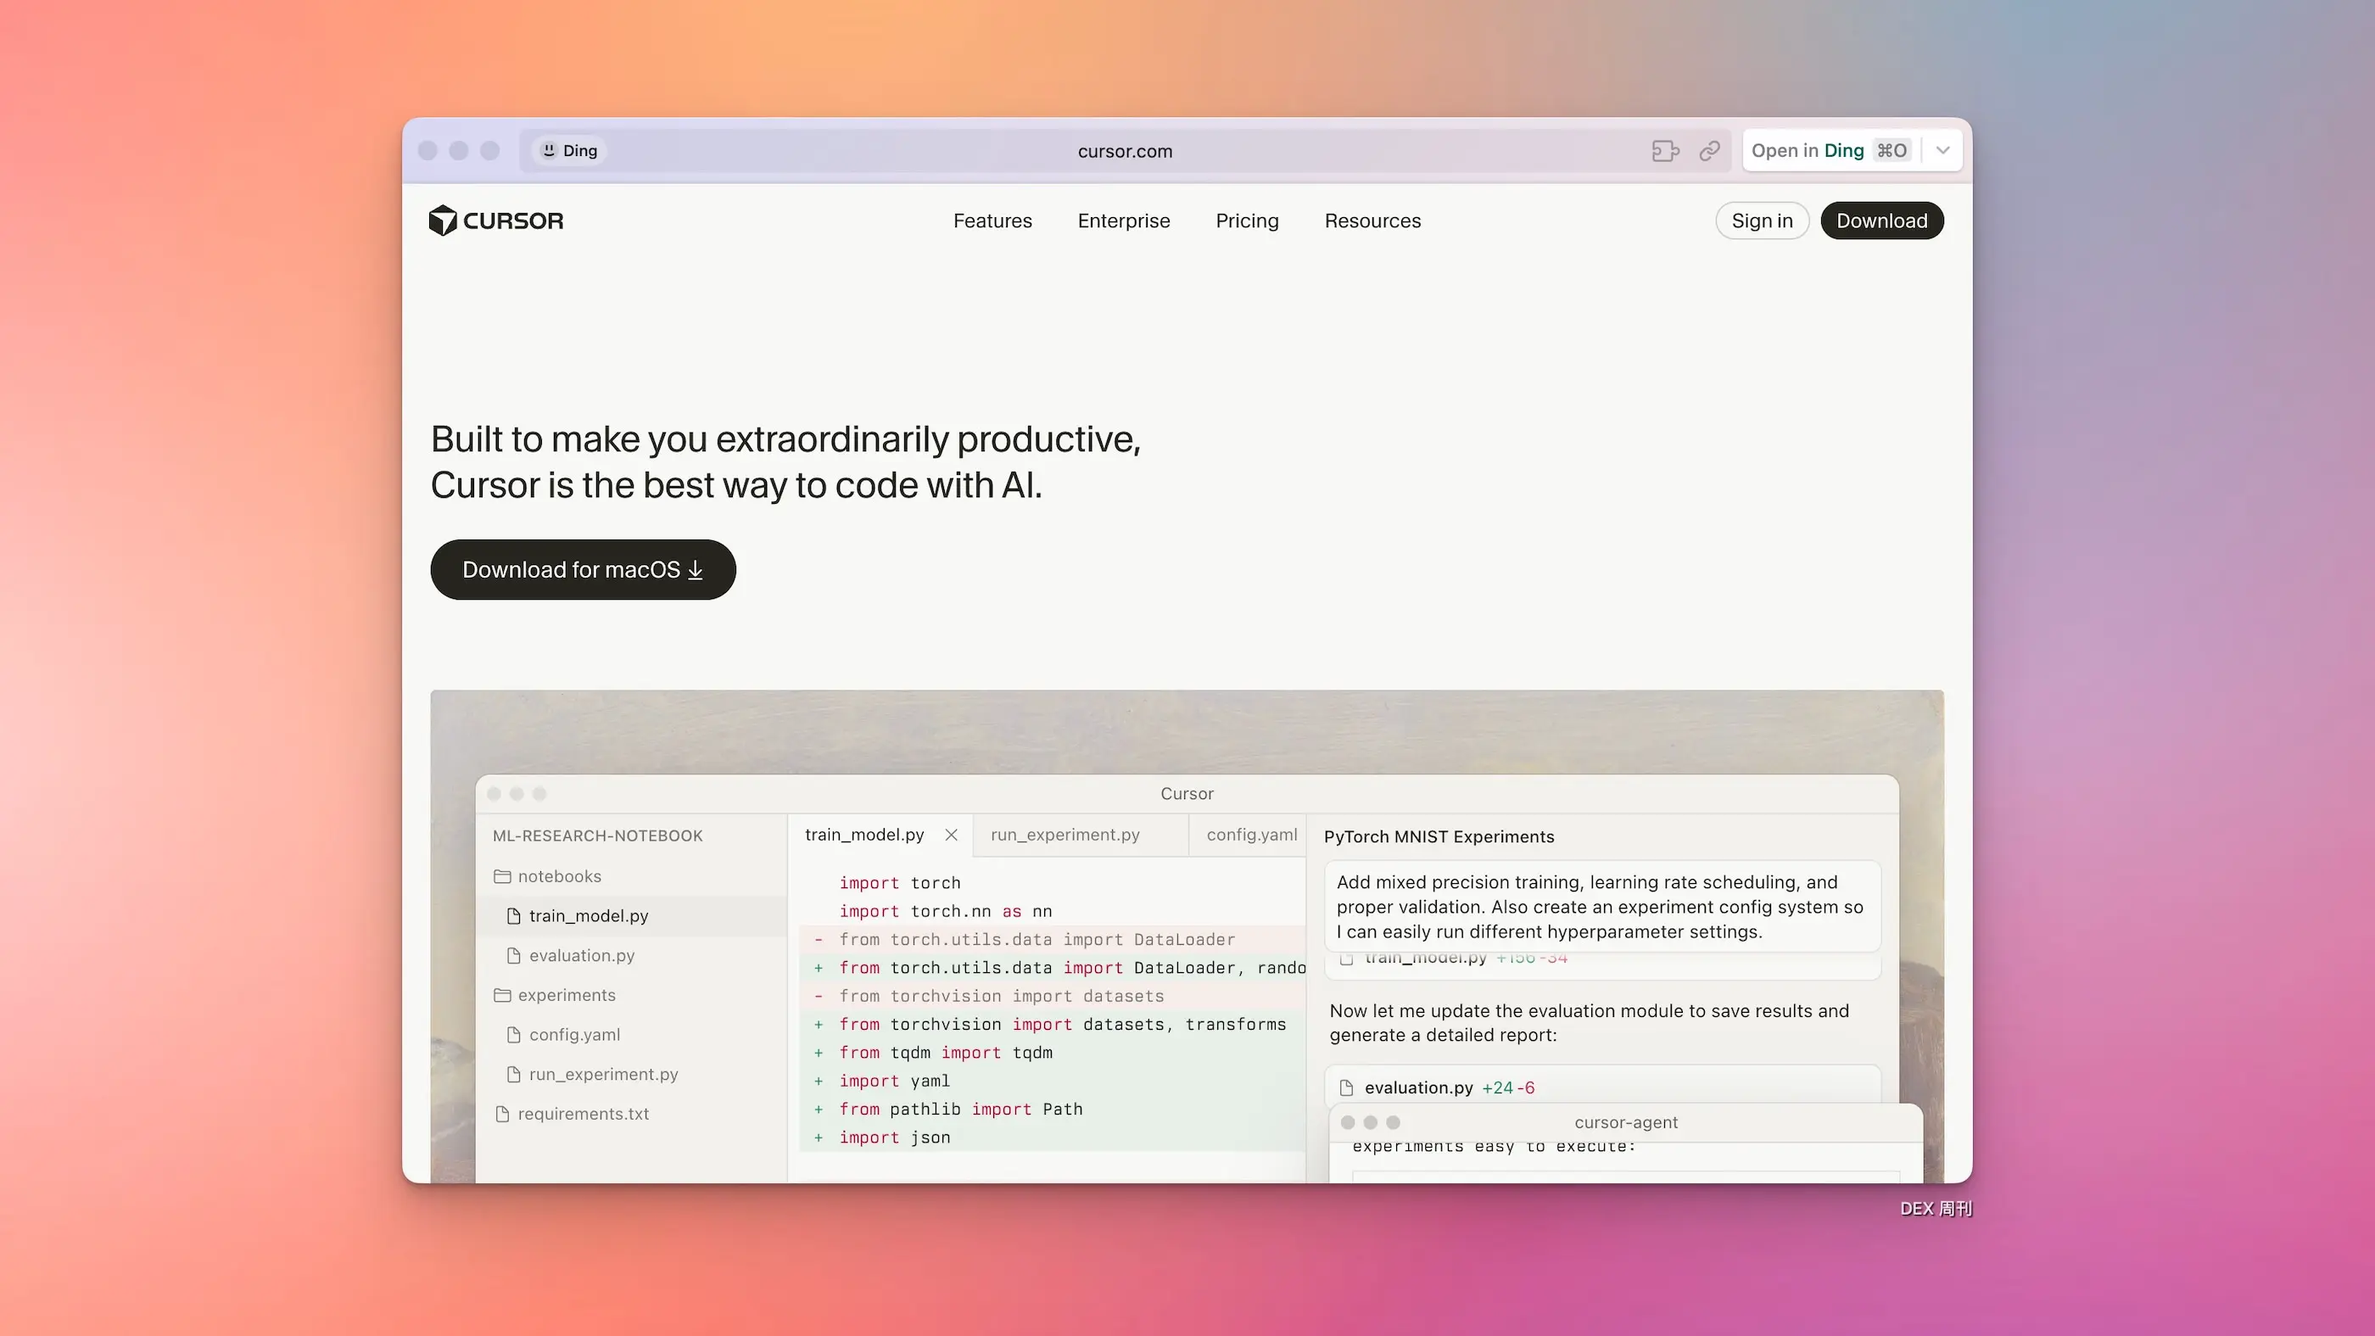
Task: Open the Enterprise nav link
Action: tap(1123, 221)
